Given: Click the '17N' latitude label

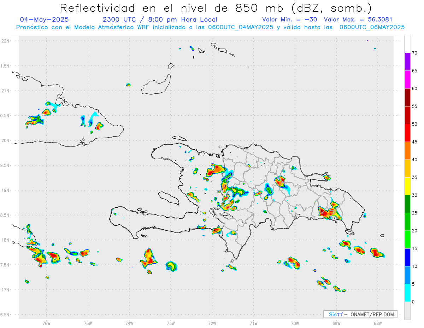Looking at the screenshot, I should [5, 290].
